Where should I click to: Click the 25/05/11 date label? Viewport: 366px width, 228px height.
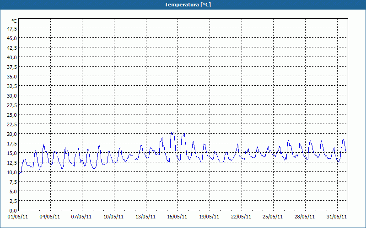(273, 217)
